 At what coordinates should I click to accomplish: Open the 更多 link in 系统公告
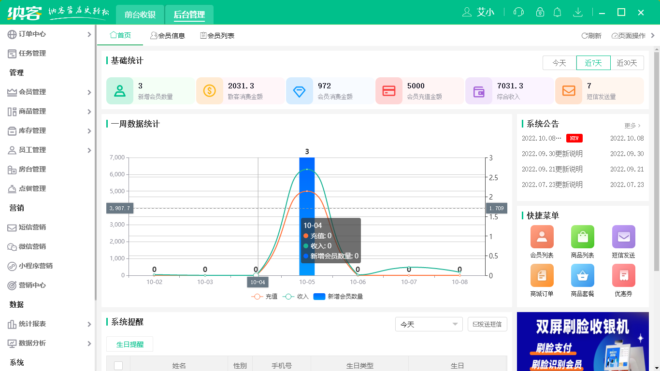tap(632, 126)
